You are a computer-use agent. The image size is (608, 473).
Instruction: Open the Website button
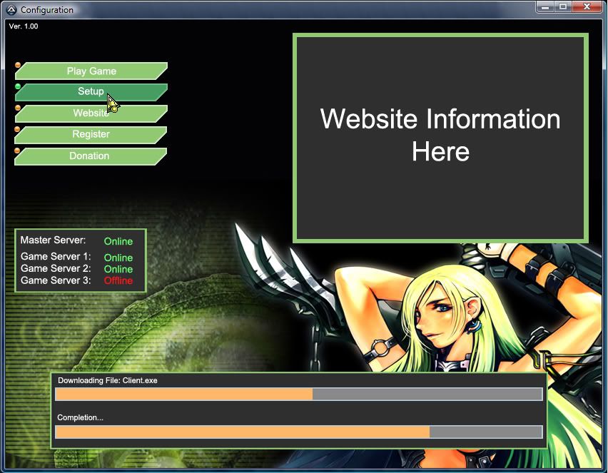click(x=91, y=113)
